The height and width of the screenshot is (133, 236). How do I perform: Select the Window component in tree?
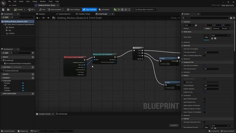tap(11, 27)
